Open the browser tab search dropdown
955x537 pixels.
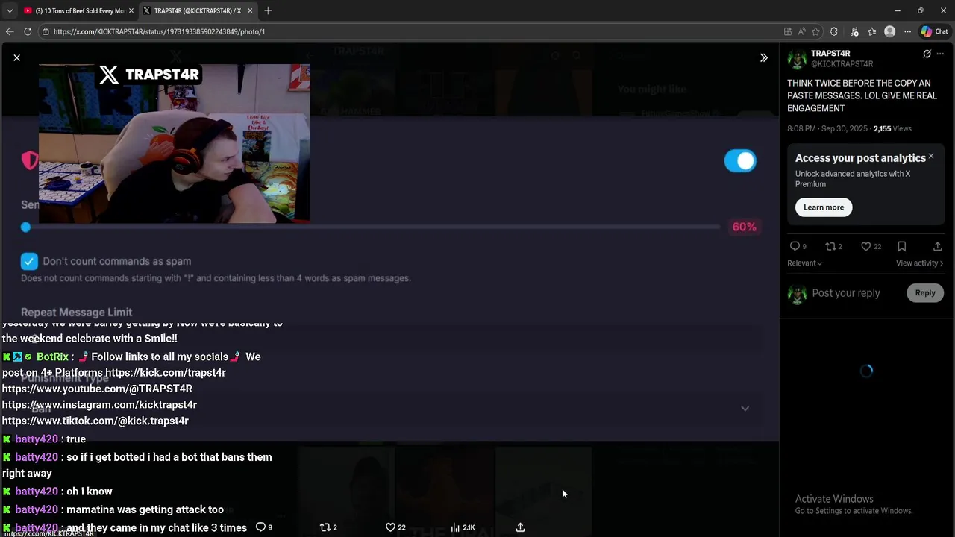coord(10,10)
